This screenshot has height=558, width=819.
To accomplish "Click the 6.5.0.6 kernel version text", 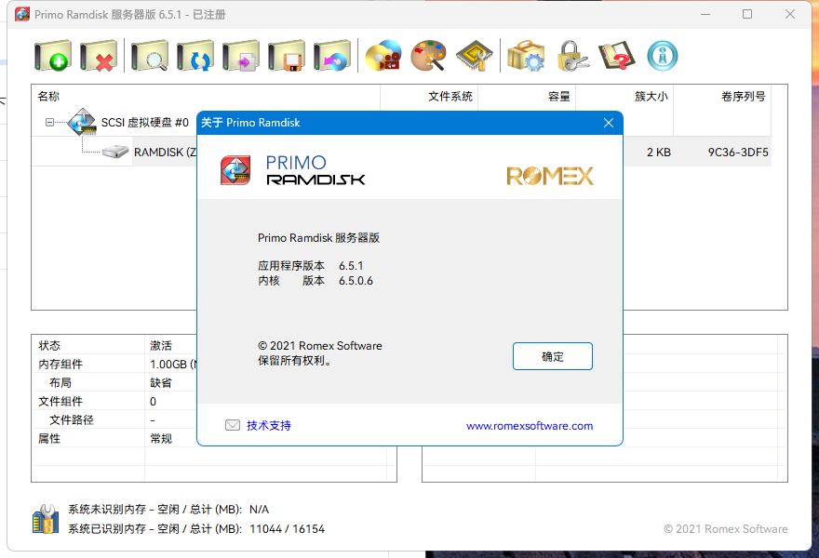I will 356,281.
